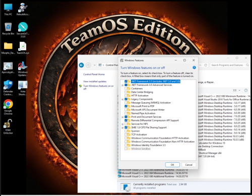Open the Defender Control shortcut
252x196 pixels.
click(8, 88)
